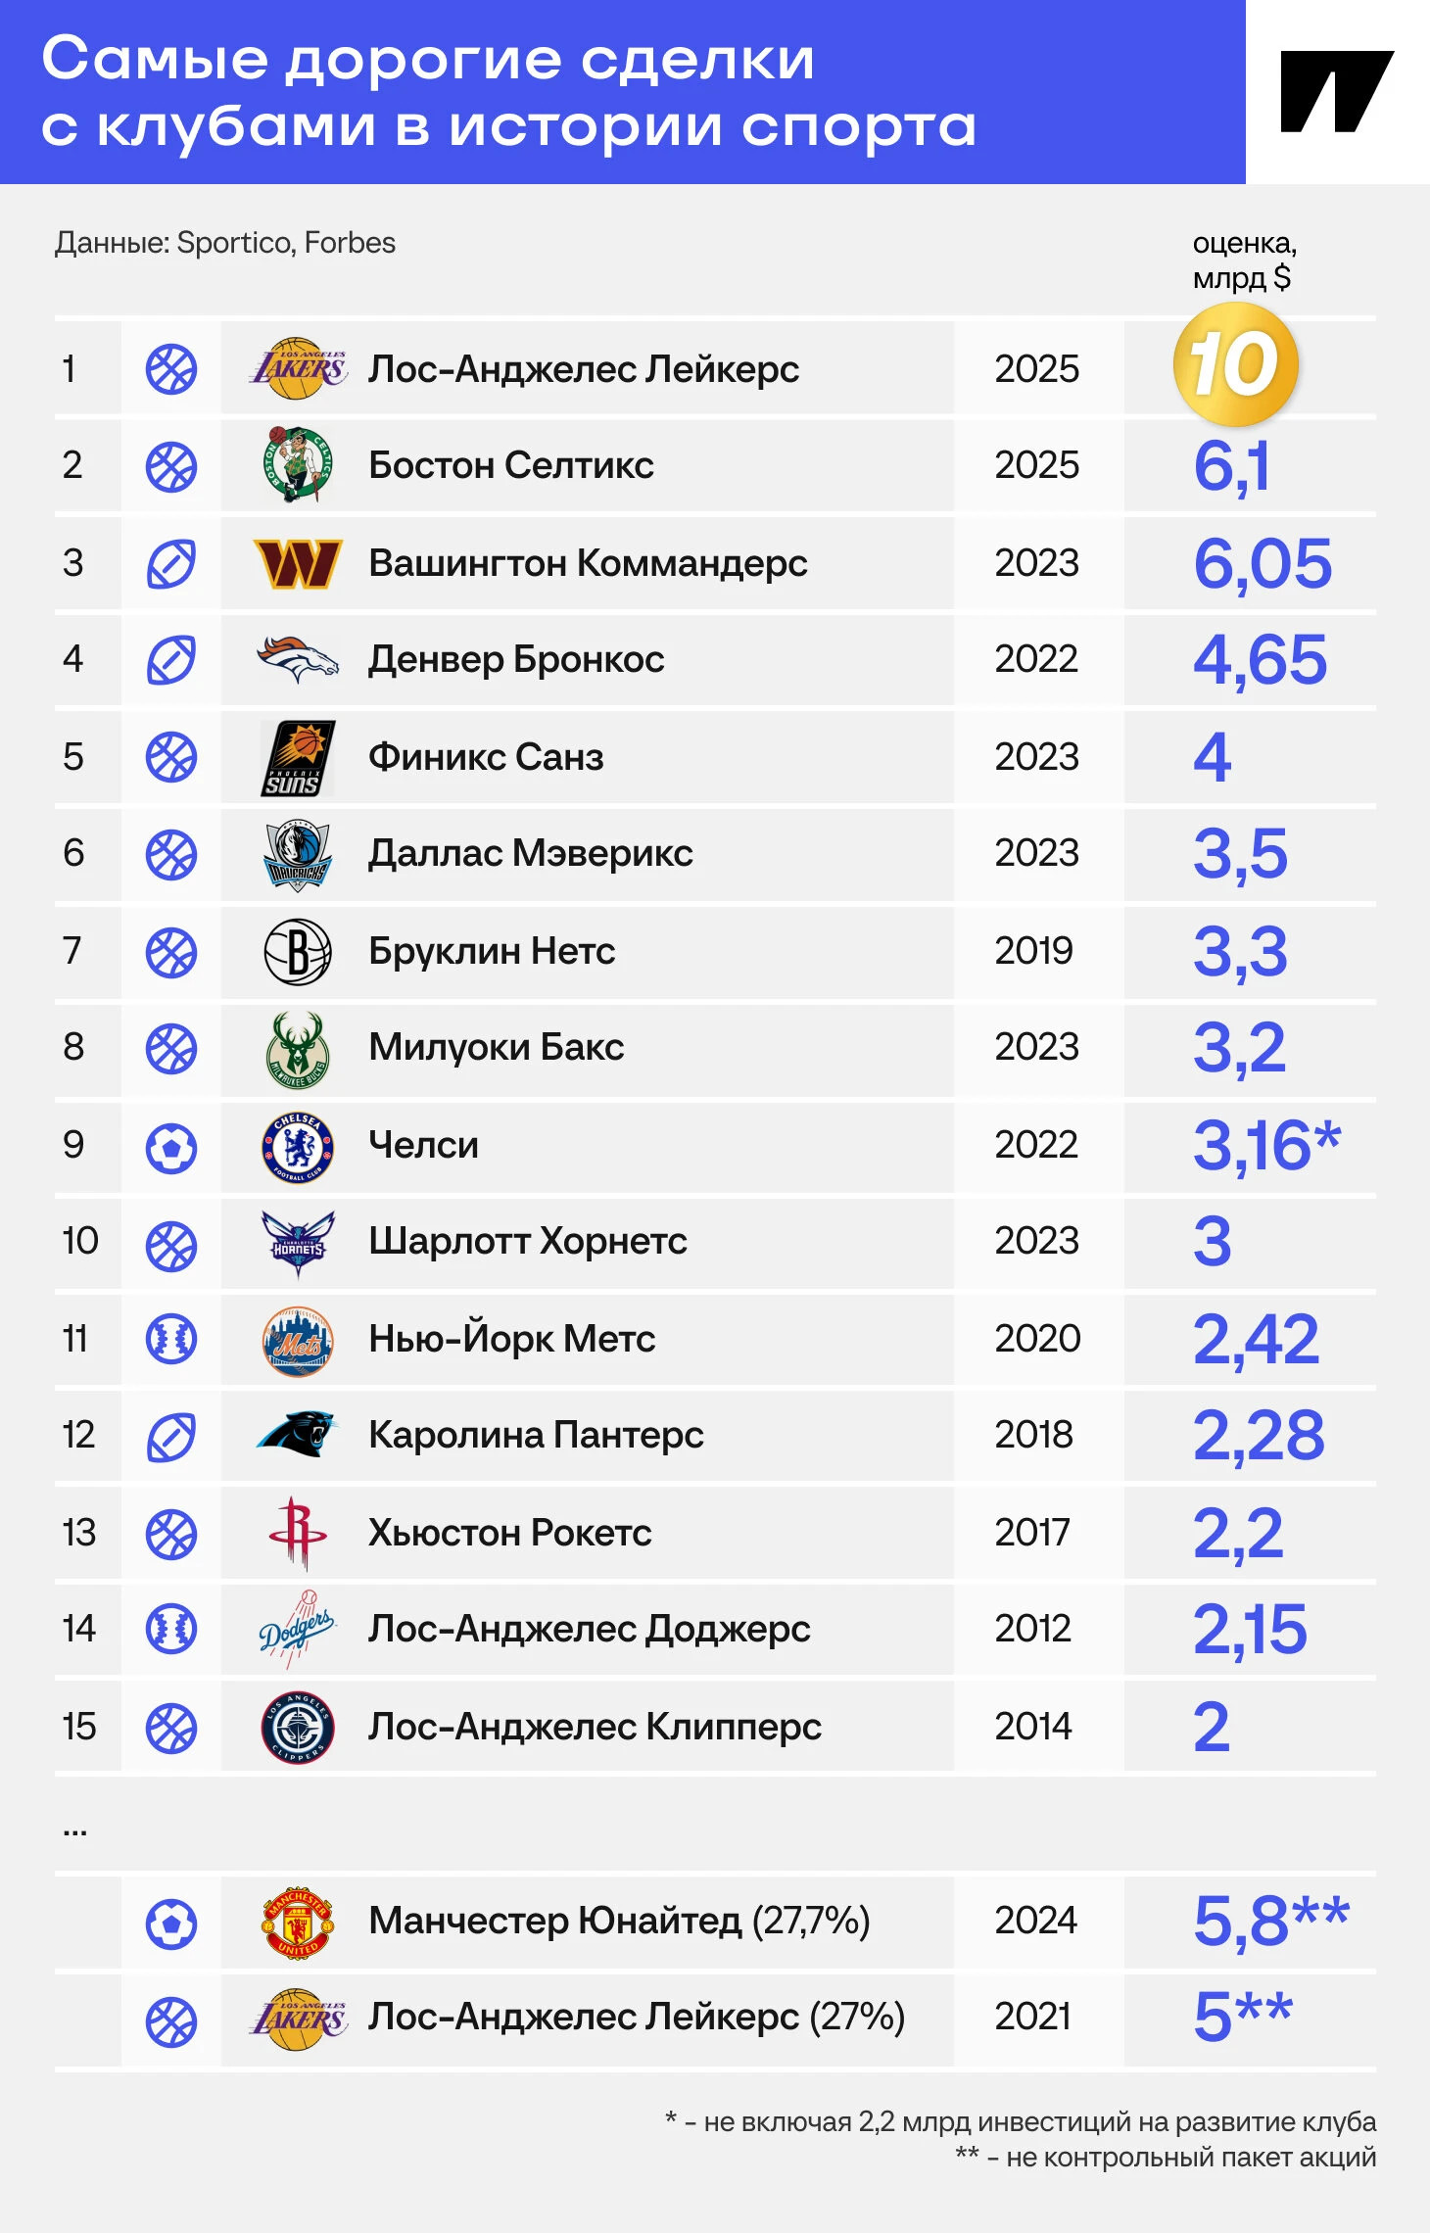Screen dimensions: 1430x2233
Task: Click the Данные: Sportico, Forbes source text
Action: click(x=225, y=243)
